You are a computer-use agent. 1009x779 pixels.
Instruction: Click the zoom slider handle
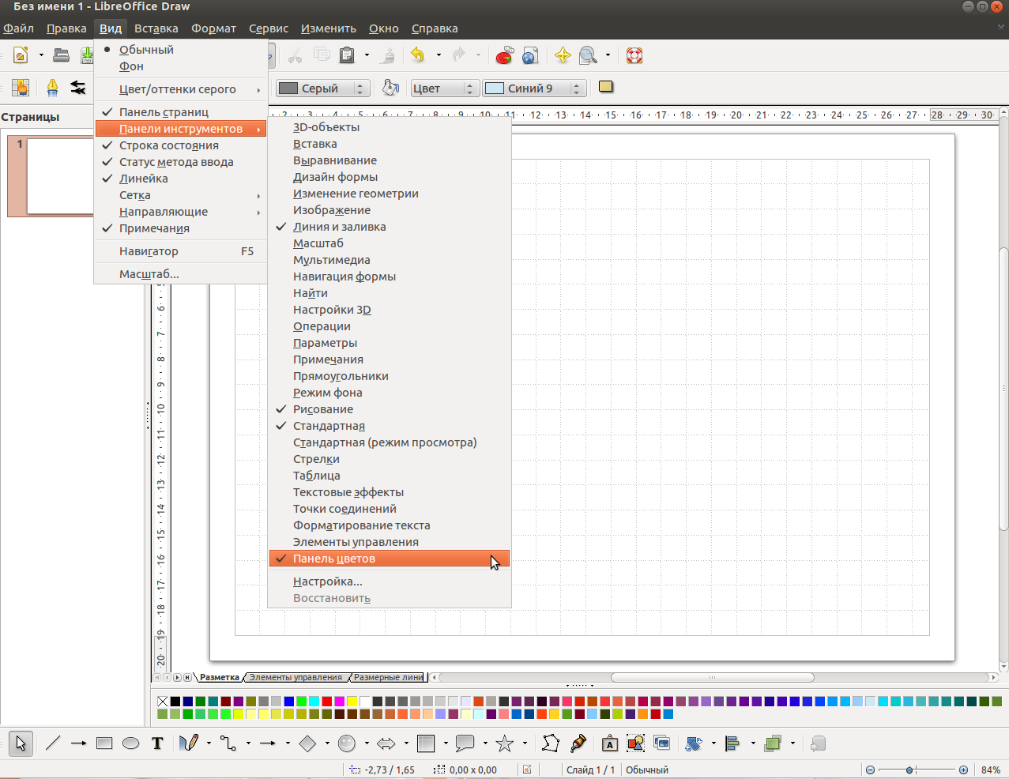910,770
